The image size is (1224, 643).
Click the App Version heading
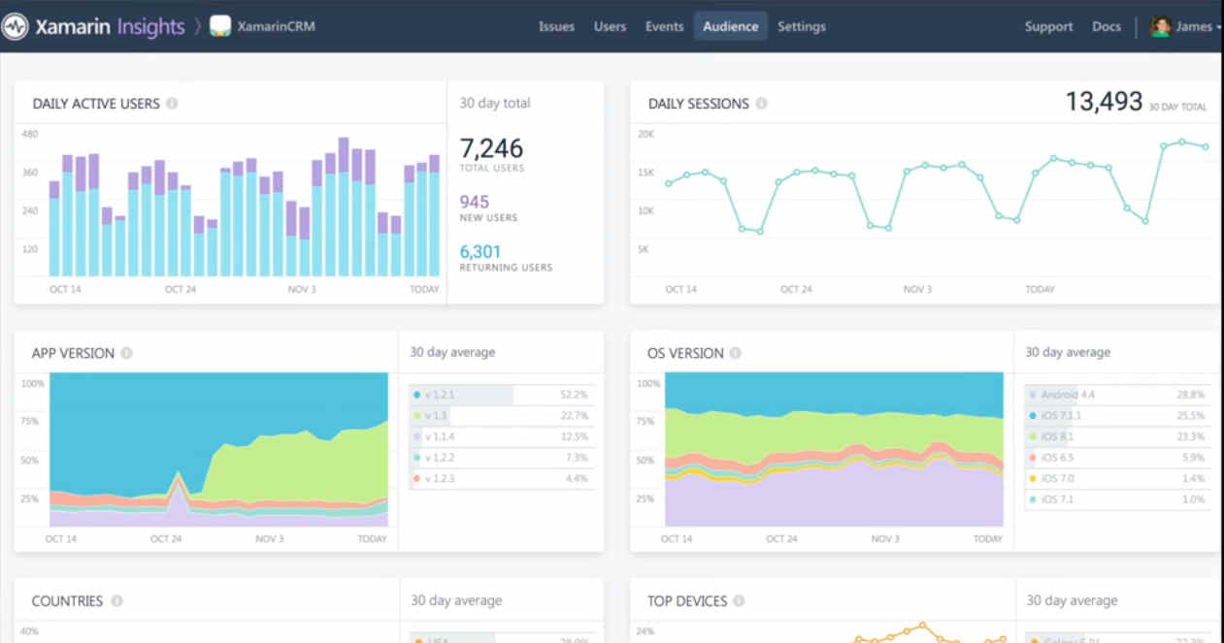pos(73,353)
